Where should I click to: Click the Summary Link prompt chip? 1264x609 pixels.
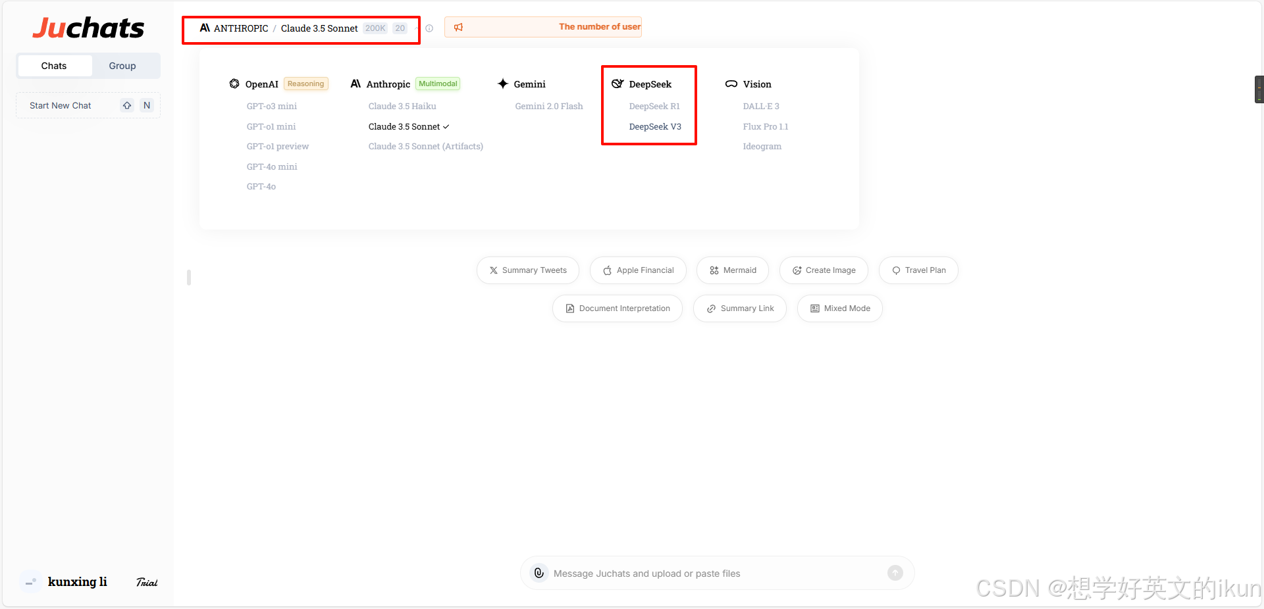740,308
